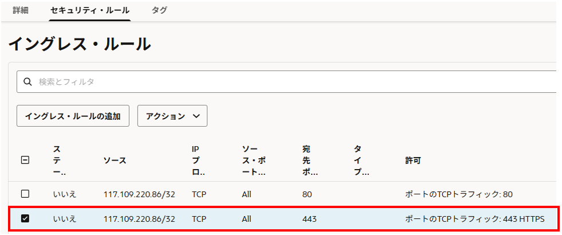
Task: Click the chevron arrow on アクション
Action: (196, 116)
